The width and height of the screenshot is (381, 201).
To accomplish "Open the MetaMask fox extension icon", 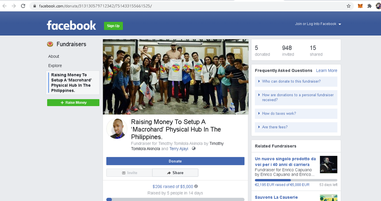I will pos(360,6).
